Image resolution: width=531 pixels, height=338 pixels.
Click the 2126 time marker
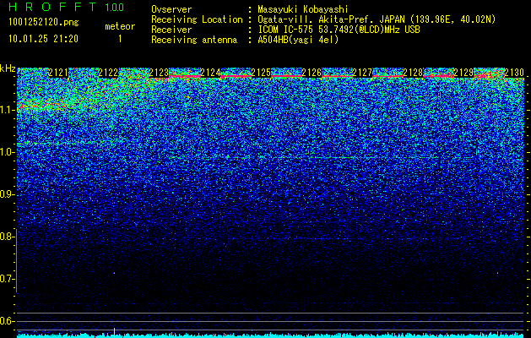pos(312,73)
